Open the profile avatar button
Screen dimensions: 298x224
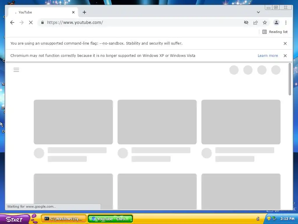pos(276,22)
